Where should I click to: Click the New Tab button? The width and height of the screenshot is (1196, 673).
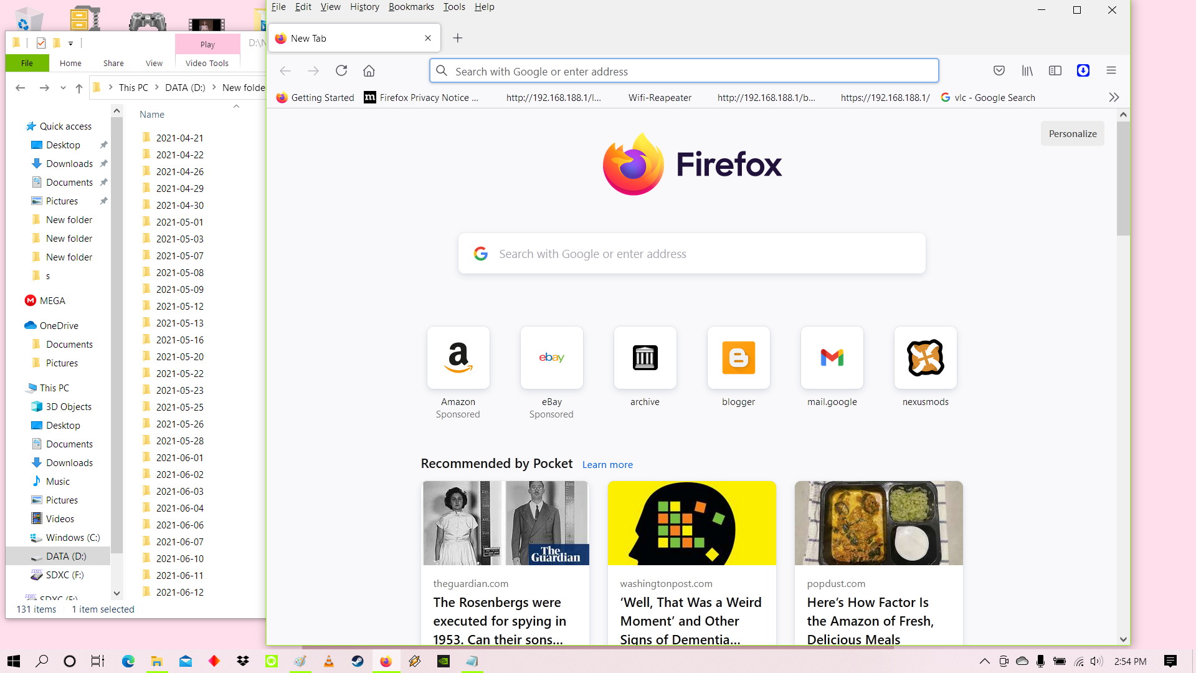458,38
